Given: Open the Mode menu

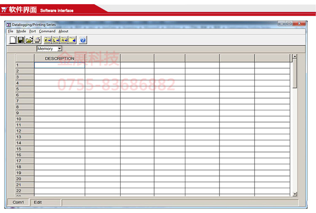Looking at the screenshot, I should (x=21, y=31).
